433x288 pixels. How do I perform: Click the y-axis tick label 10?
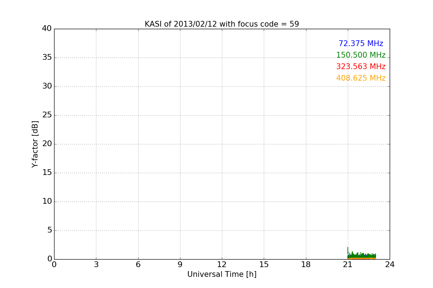47,202
